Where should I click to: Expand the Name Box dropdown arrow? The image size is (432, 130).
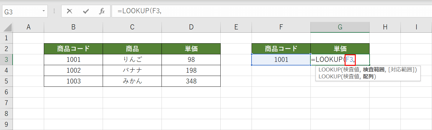(x=44, y=11)
